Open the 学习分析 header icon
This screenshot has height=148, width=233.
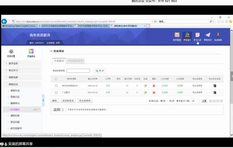pyautogui.click(x=197, y=37)
